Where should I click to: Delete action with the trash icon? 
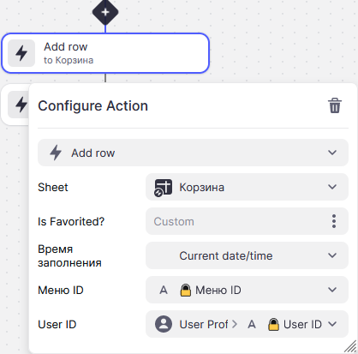coord(335,105)
